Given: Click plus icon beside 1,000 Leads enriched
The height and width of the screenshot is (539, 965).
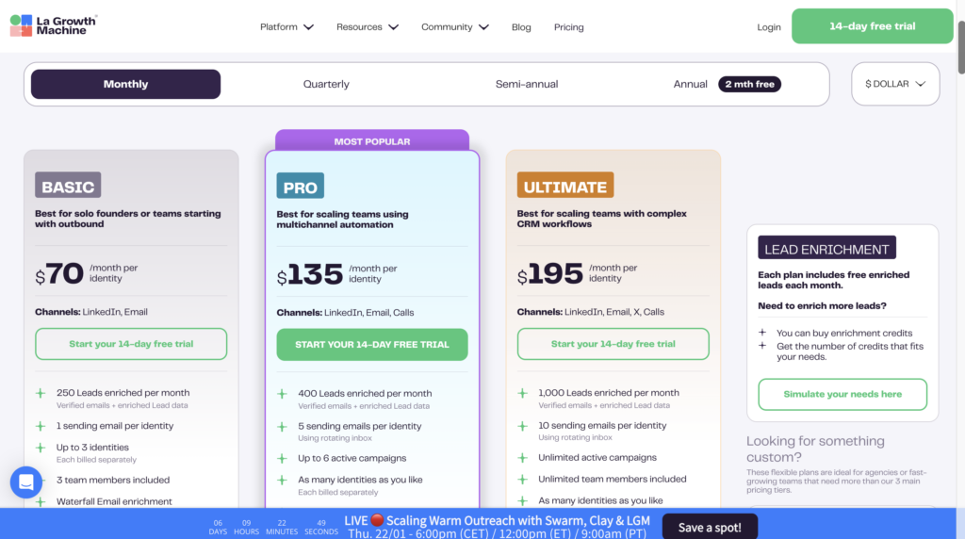Looking at the screenshot, I should click(522, 393).
